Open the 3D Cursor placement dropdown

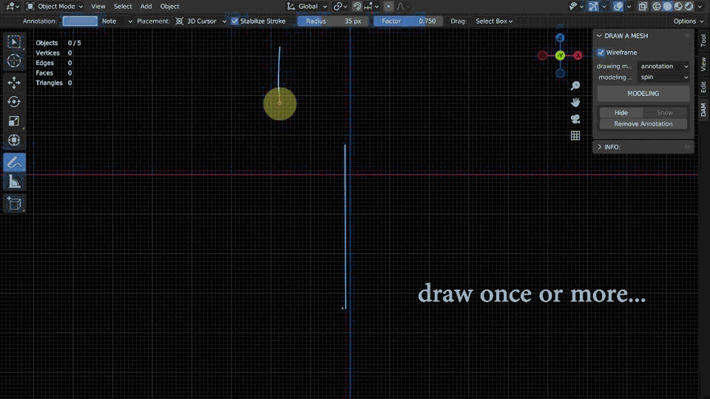click(200, 21)
